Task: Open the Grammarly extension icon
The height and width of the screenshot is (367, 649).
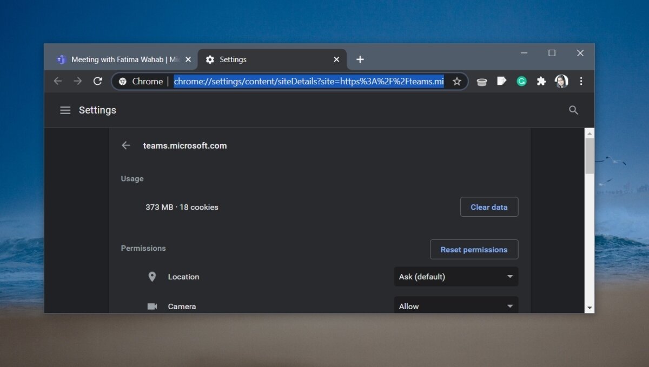Action: tap(521, 81)
